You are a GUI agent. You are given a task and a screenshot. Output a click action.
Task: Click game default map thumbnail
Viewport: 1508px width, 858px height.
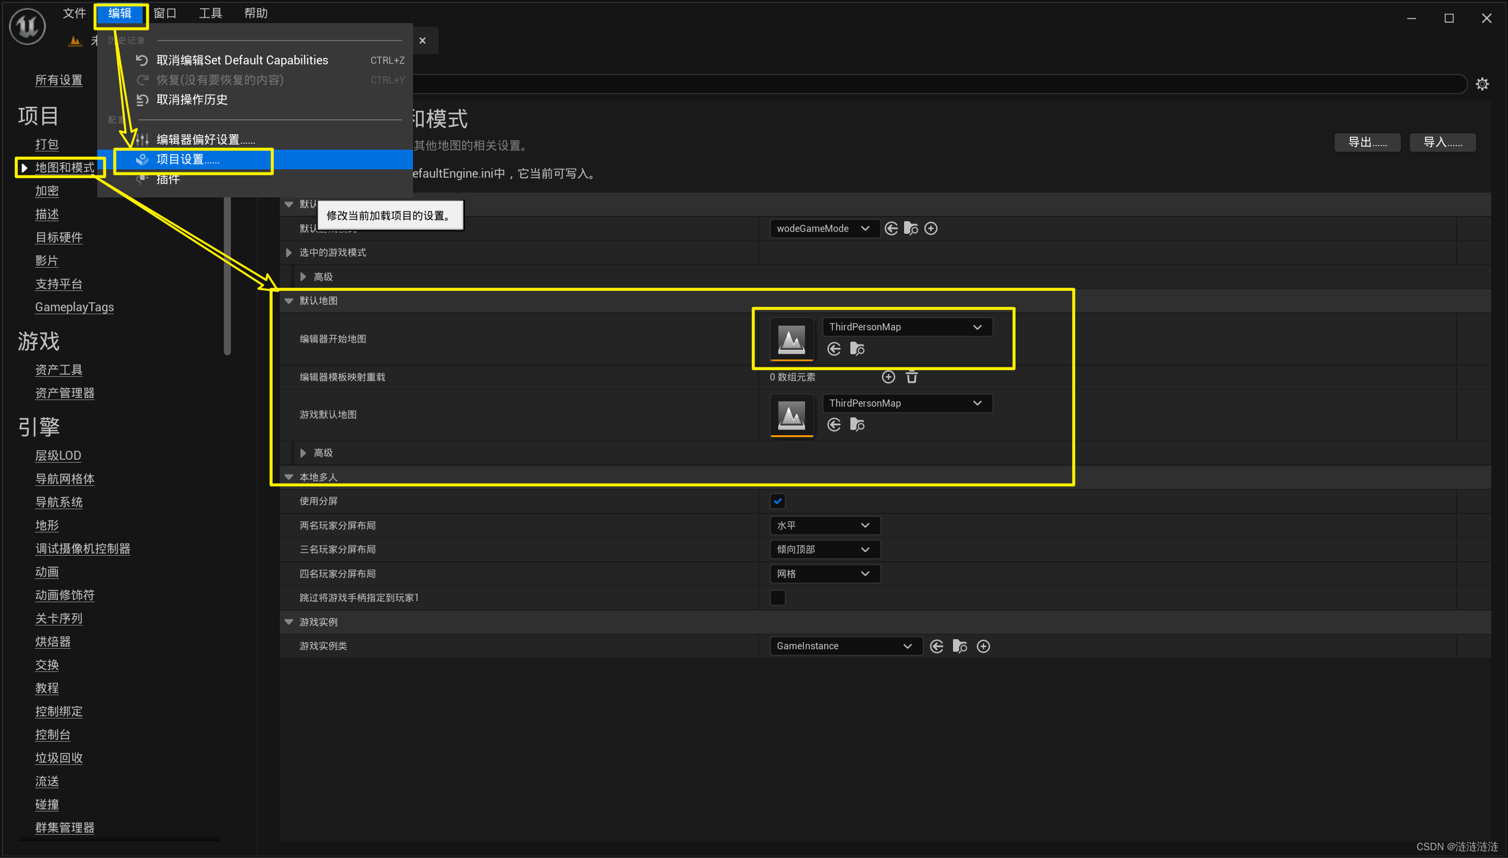pos(791,415)
